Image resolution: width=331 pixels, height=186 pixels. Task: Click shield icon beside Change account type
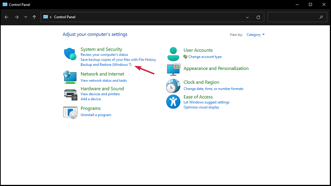185,57
